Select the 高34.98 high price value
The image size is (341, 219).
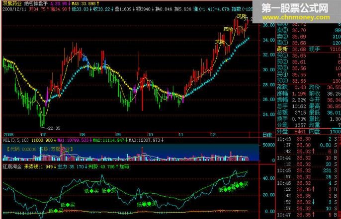(59, 9)
